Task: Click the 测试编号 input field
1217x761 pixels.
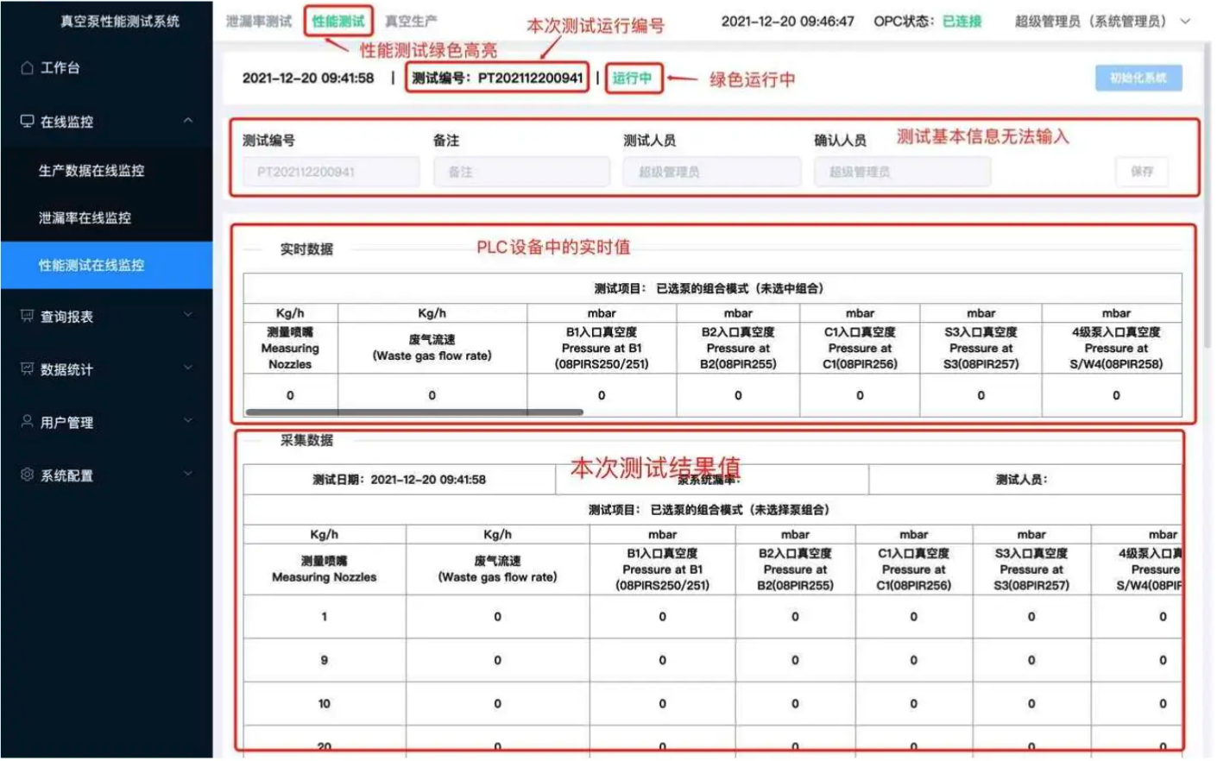Action: tap(331, 172)
